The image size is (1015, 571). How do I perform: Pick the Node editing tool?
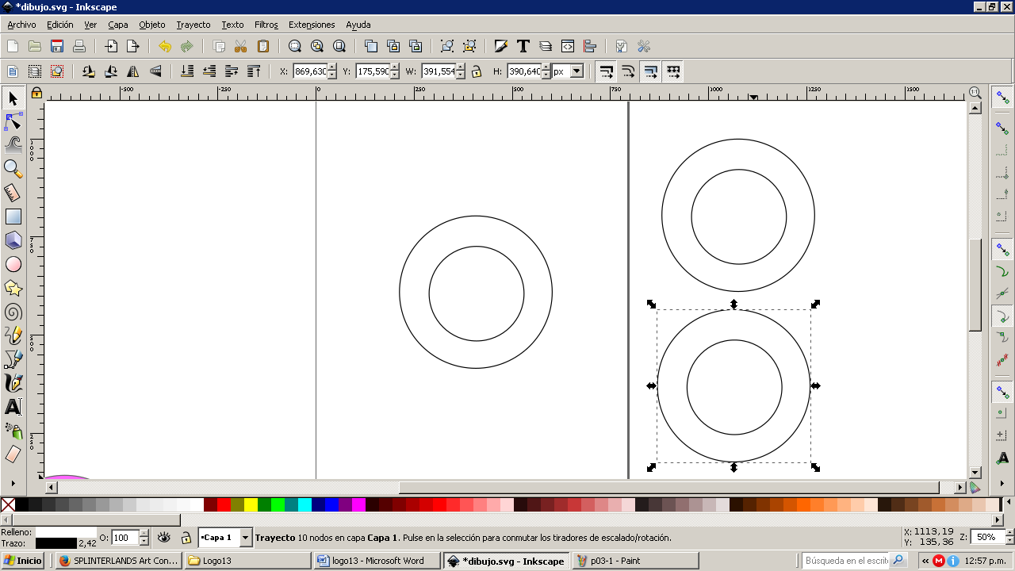pyautogui.click(x=13, y=122)
